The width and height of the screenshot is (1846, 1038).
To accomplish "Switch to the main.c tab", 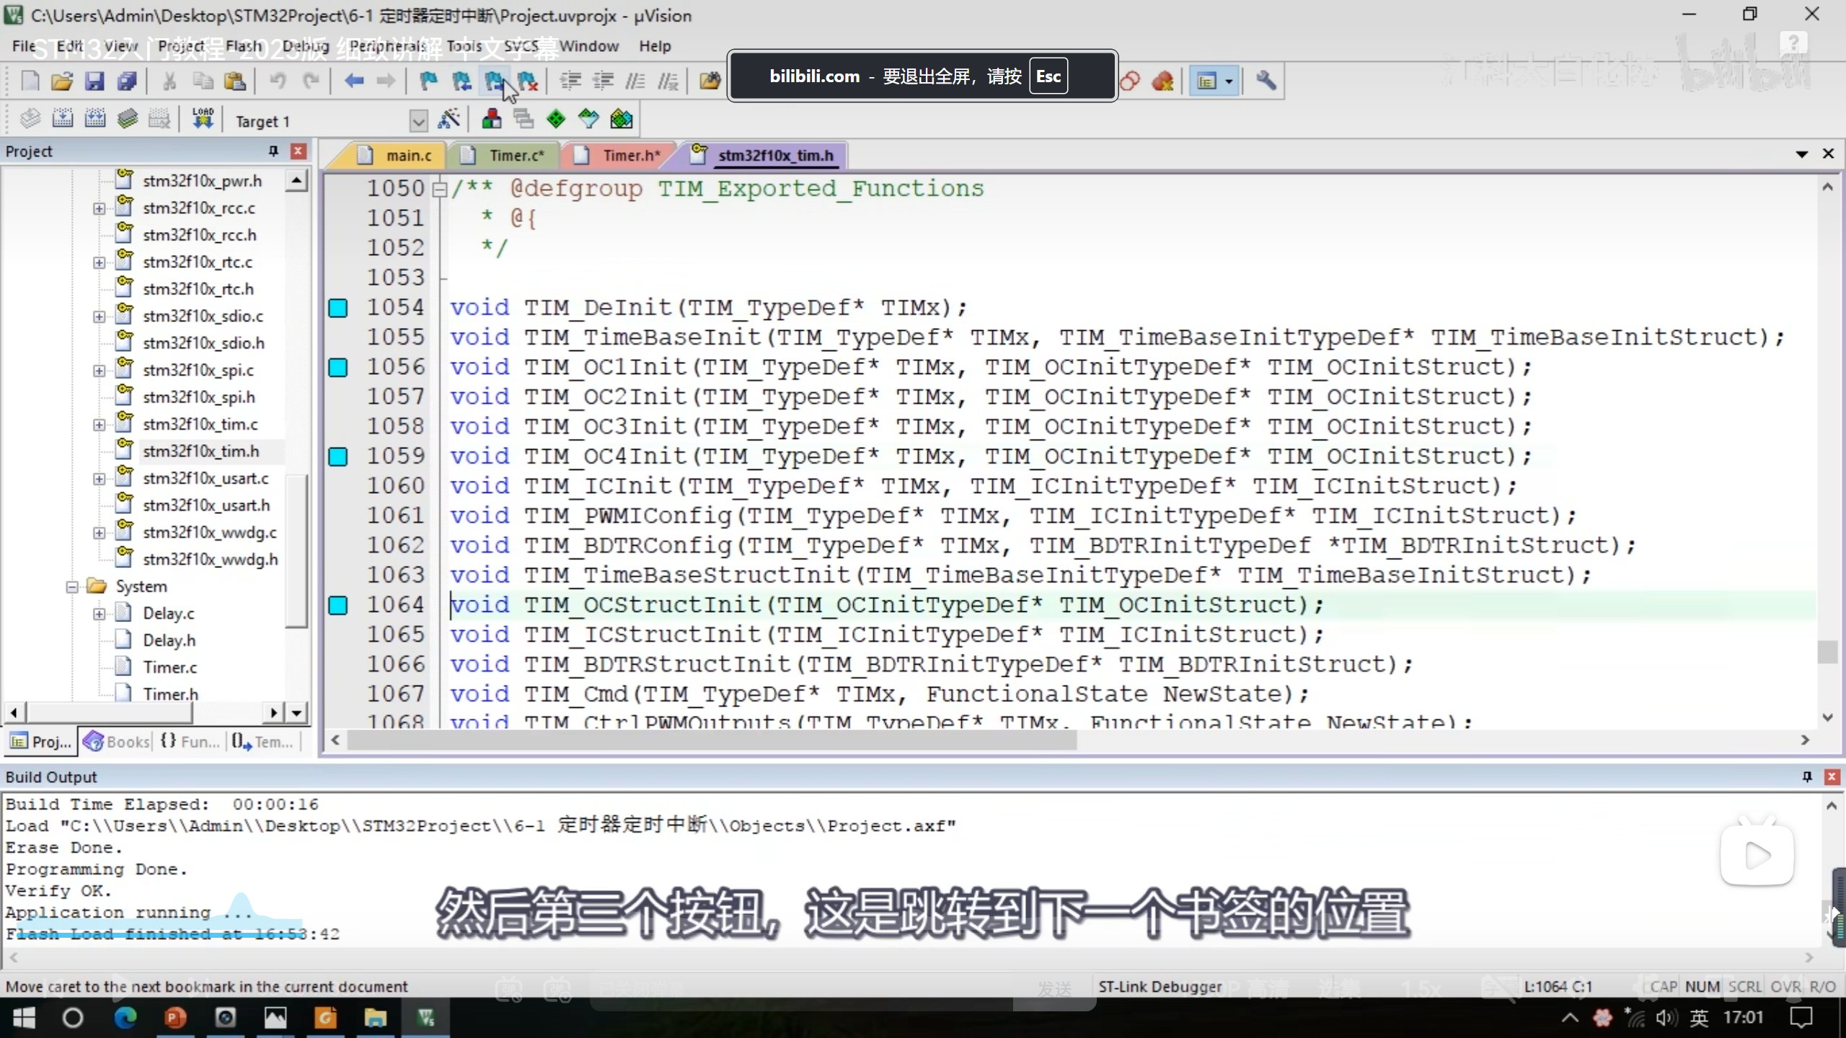I will (x=407, y=156).
